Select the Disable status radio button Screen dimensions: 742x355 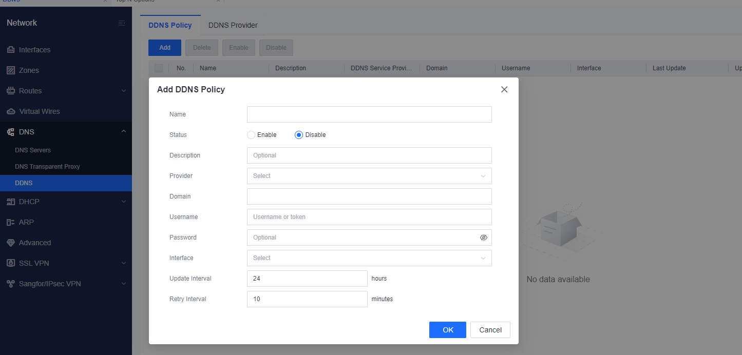pyautogui.click(x=299, y=135)
